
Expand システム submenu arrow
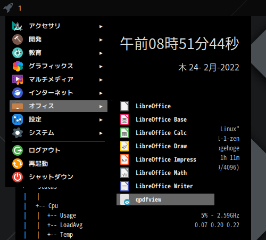coord(101,133)
